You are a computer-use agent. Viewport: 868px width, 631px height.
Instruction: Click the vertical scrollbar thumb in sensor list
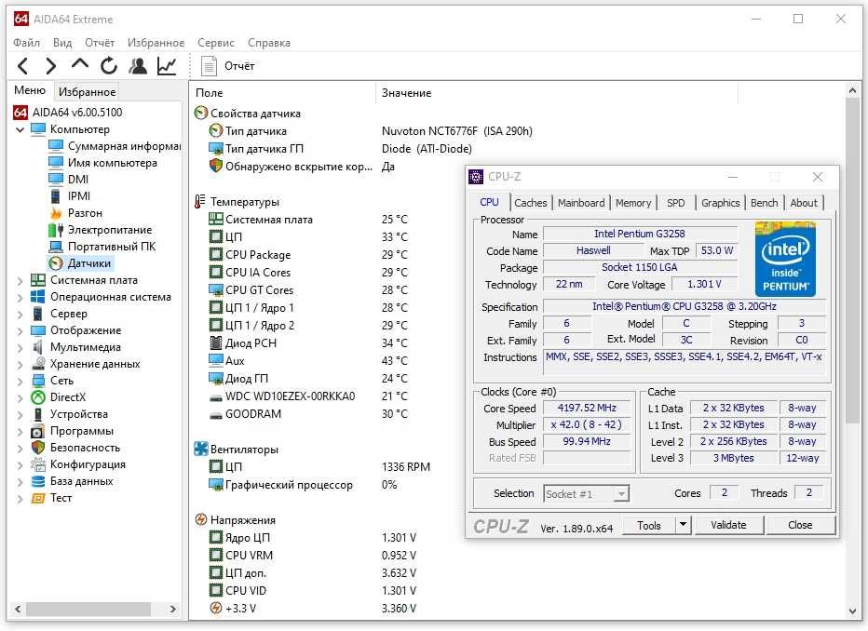[852, 261]
